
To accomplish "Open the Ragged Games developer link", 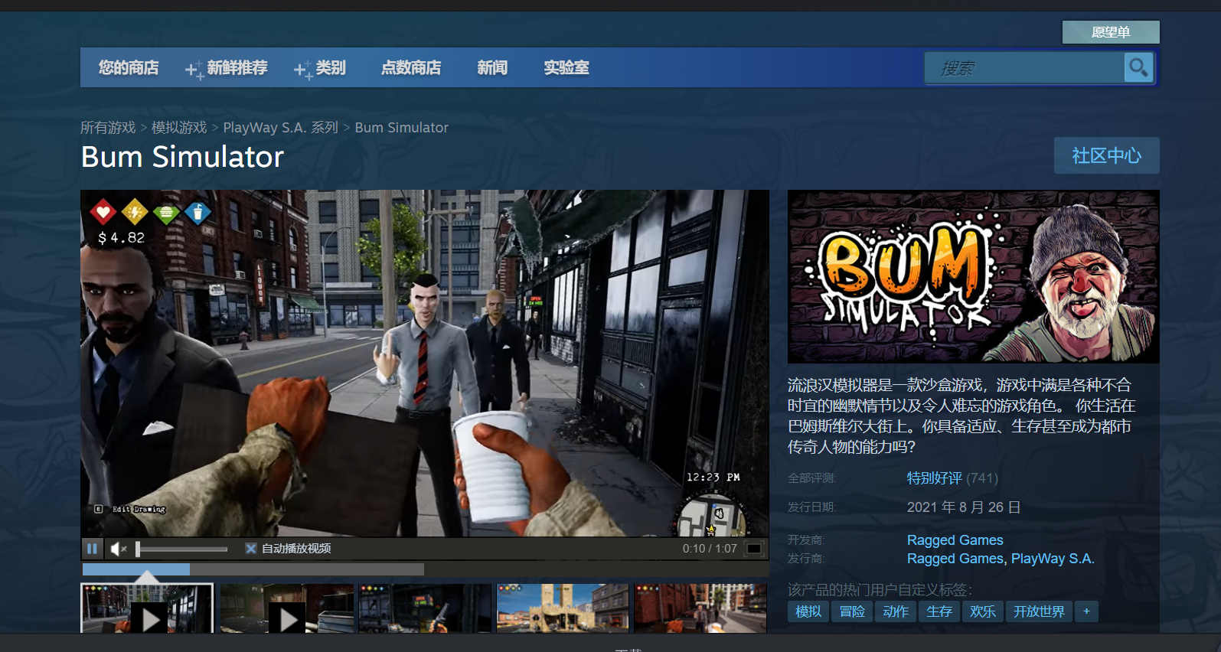I will pyautogui.click(x=955, y=540).
